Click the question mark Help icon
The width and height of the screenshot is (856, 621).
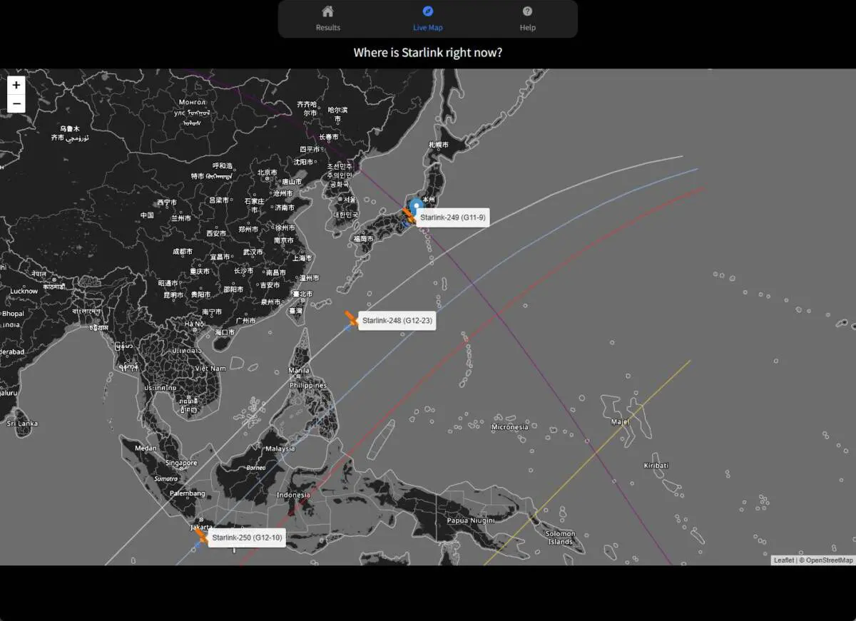click(527, 11)
